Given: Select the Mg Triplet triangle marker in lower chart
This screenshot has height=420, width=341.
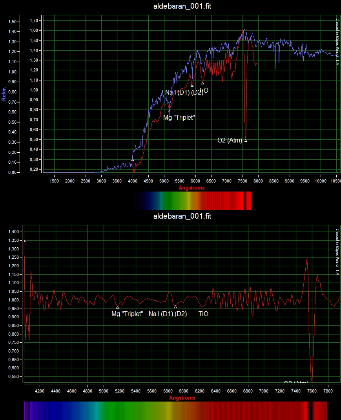Looking at the screenshot, I should [117, 307].
